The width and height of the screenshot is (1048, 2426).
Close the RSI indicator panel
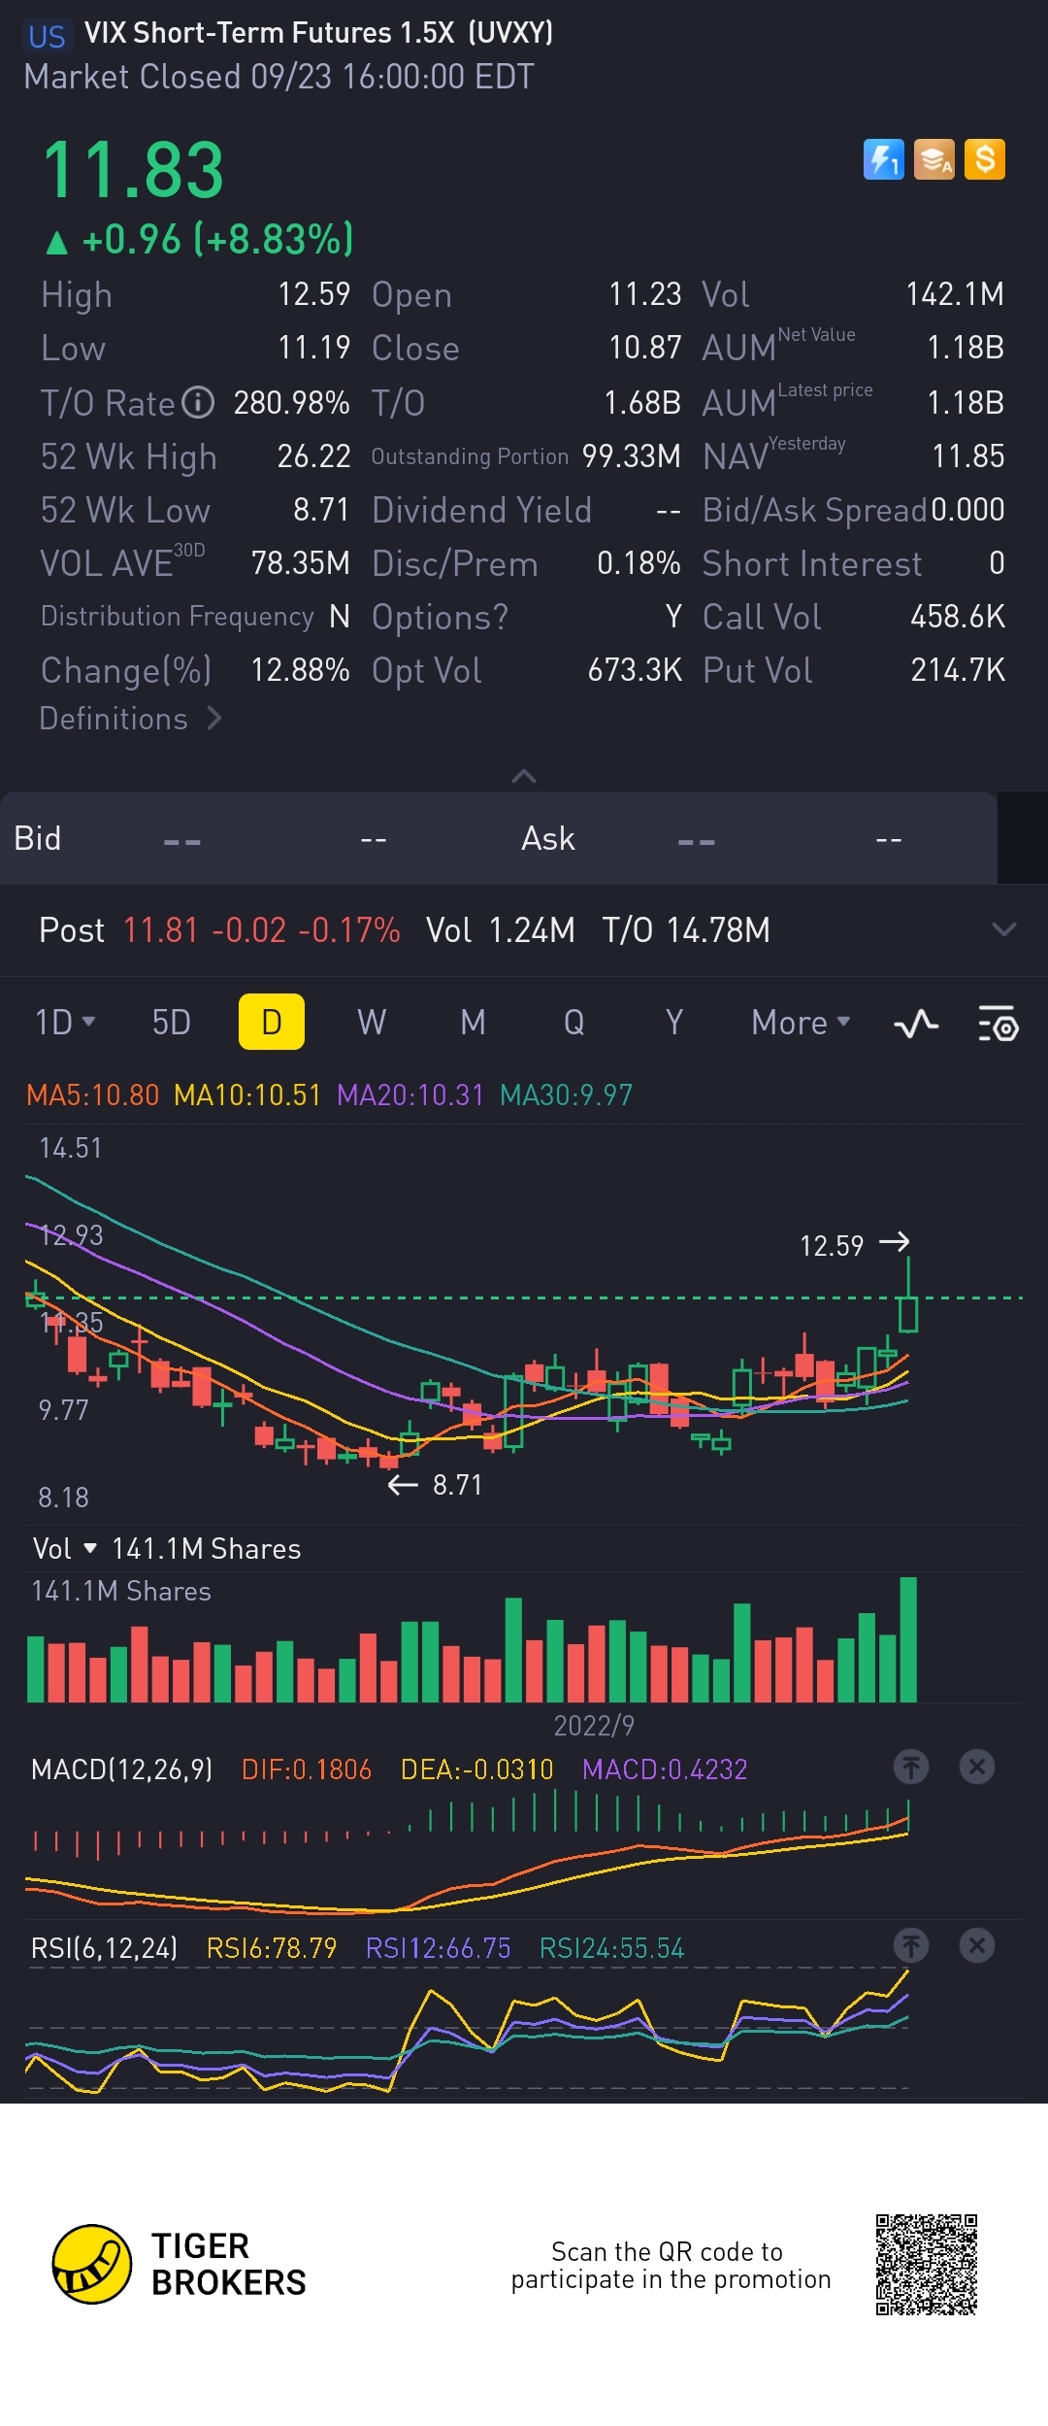pyautogui.click(x=977, y=1945)
